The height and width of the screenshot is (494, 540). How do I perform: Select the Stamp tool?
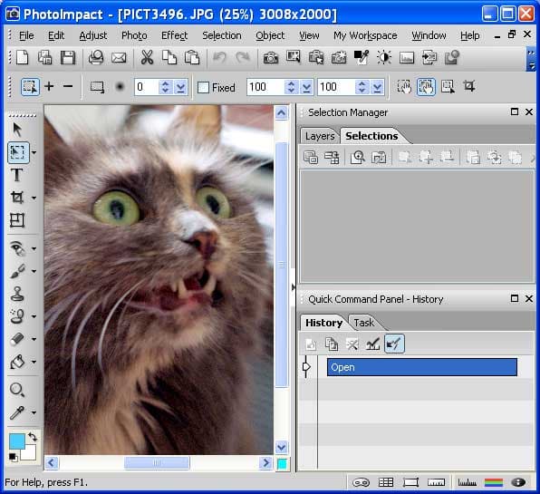17,294
